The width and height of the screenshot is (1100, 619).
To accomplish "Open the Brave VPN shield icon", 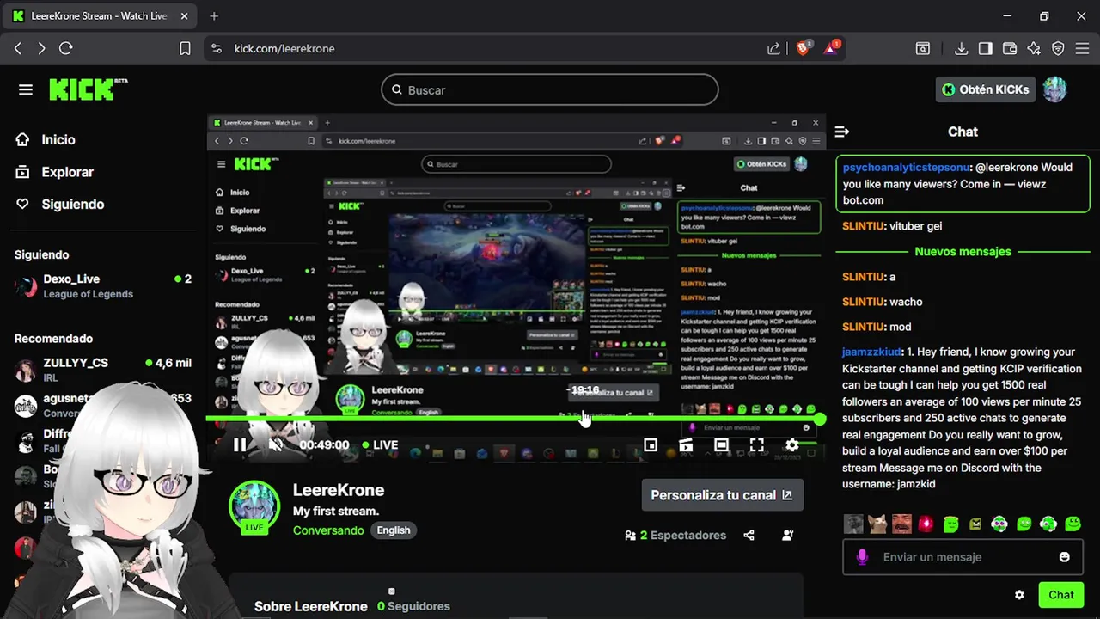I will 1058,49.
